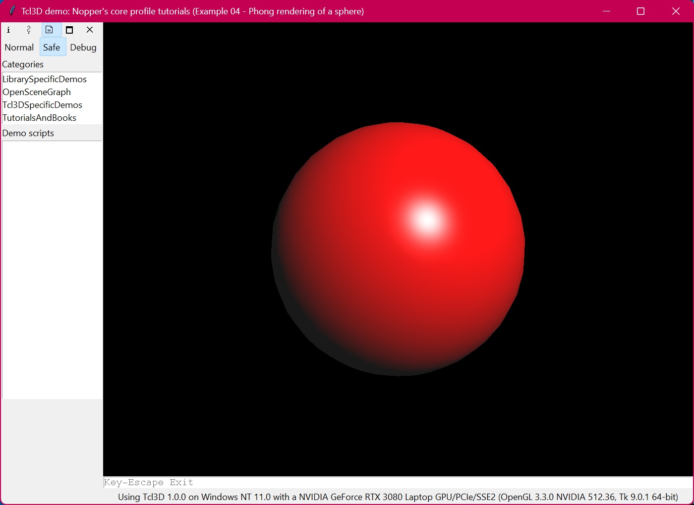Click the feather icon in title bar

(12, 11)
